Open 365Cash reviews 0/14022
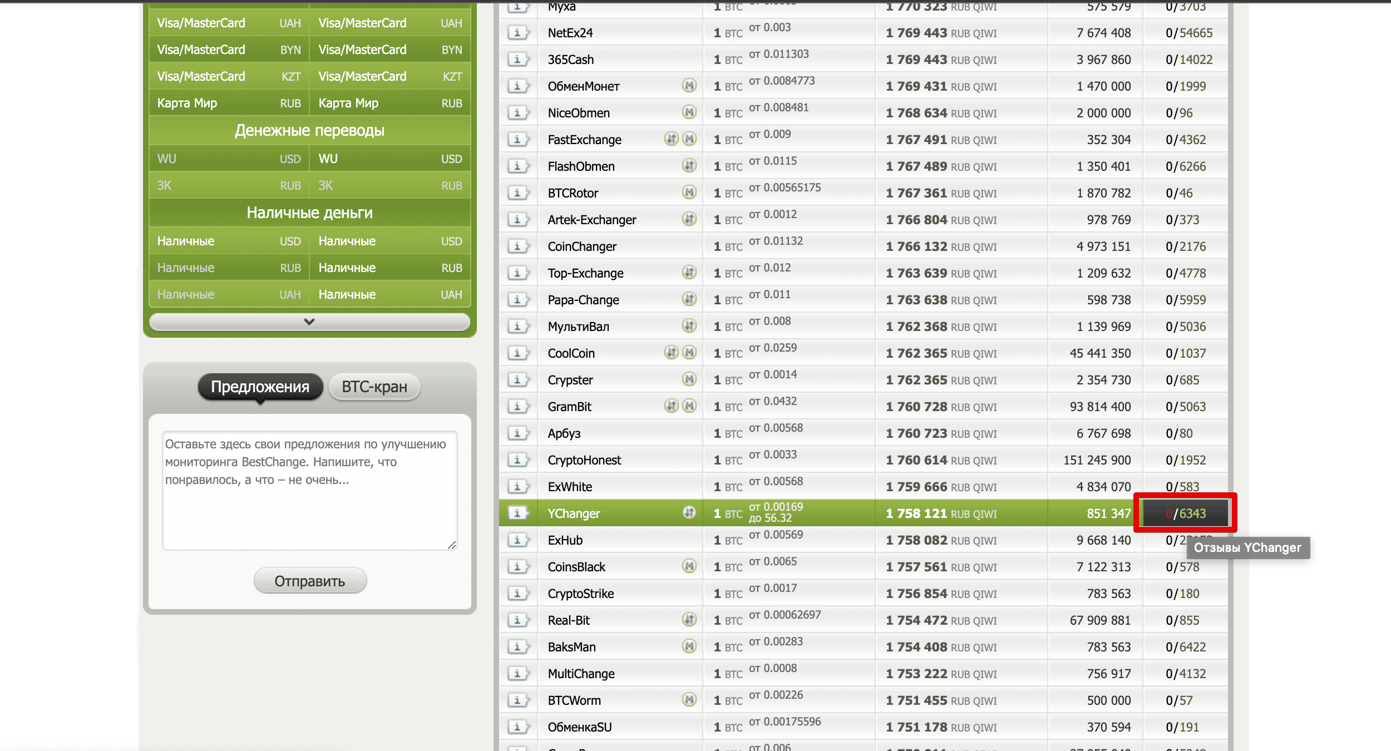Screen dimensions: 1391x751 point(1189,60)
